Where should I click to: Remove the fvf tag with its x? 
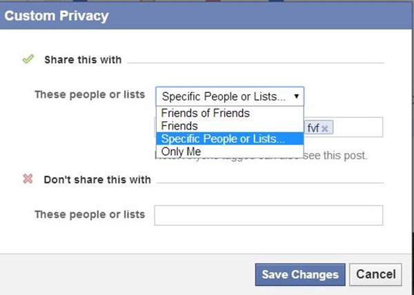coord(326,128)
